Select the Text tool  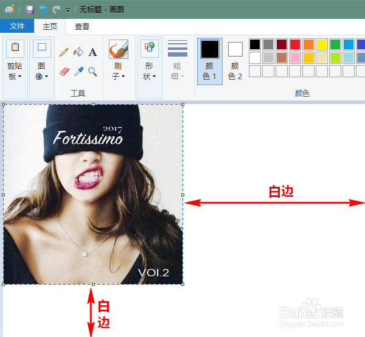pos(92,52)
